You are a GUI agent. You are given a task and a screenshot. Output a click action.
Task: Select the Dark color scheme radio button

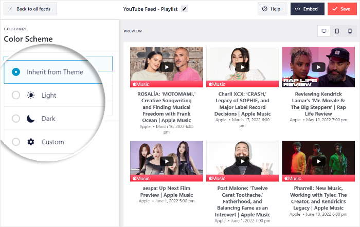(16, 119)
